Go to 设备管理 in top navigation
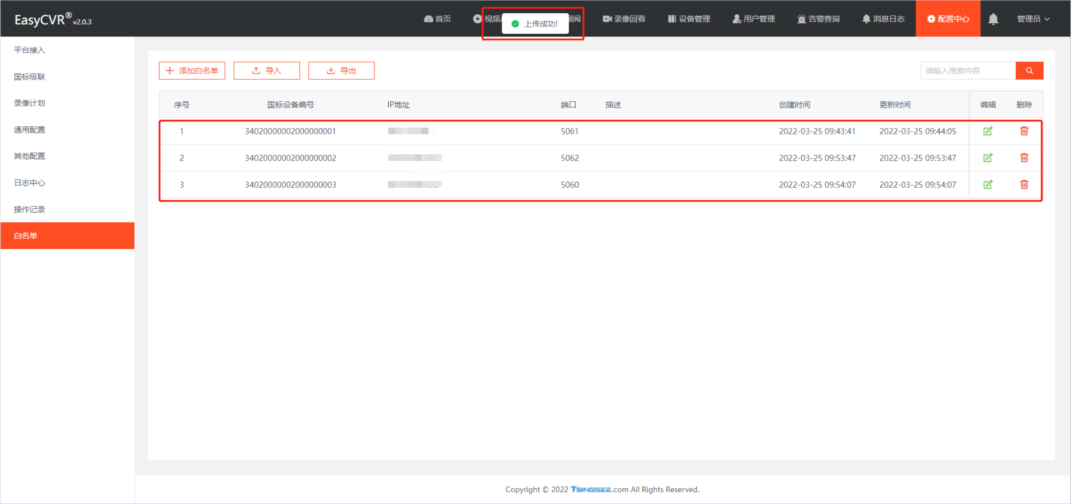This screenshot has height=504, width=1071. coord(689,19)
